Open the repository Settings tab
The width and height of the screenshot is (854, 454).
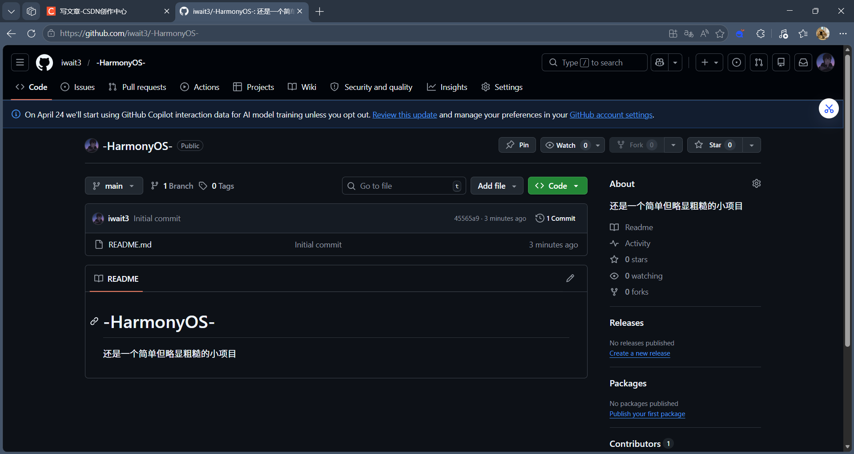click(502, 87)
